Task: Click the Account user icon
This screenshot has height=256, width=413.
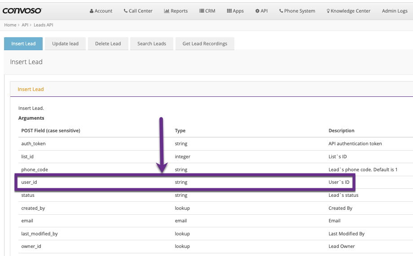Action: click(92, 11)
